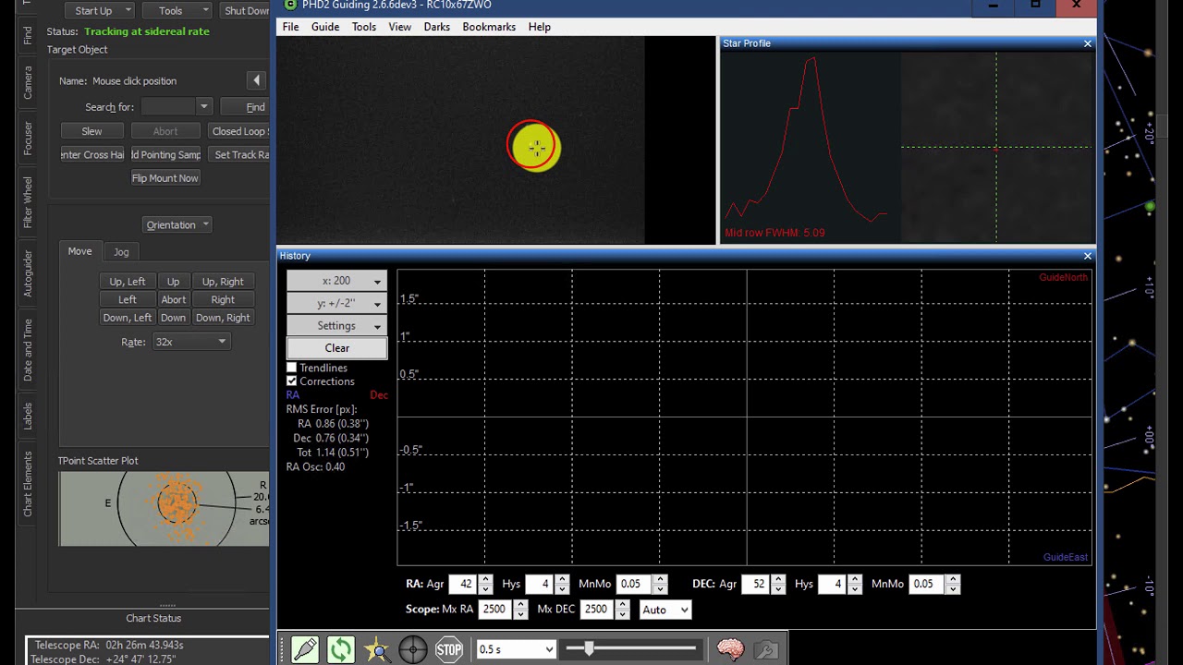Viewport: 1183px width, 665px height.
Task: Open the View menu
Action: point(400,27)
